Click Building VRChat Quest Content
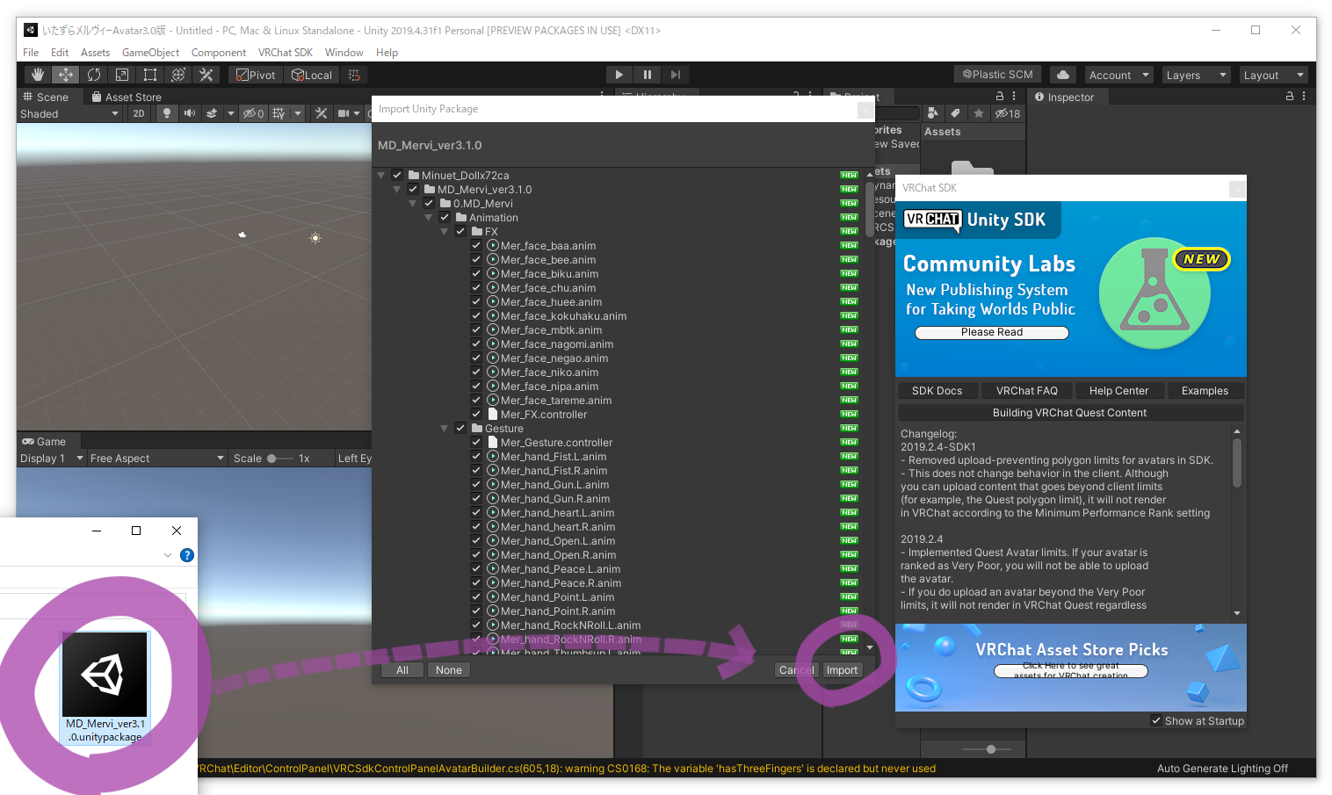Screen dimensions: 1332x795 tap(1070, 412)
